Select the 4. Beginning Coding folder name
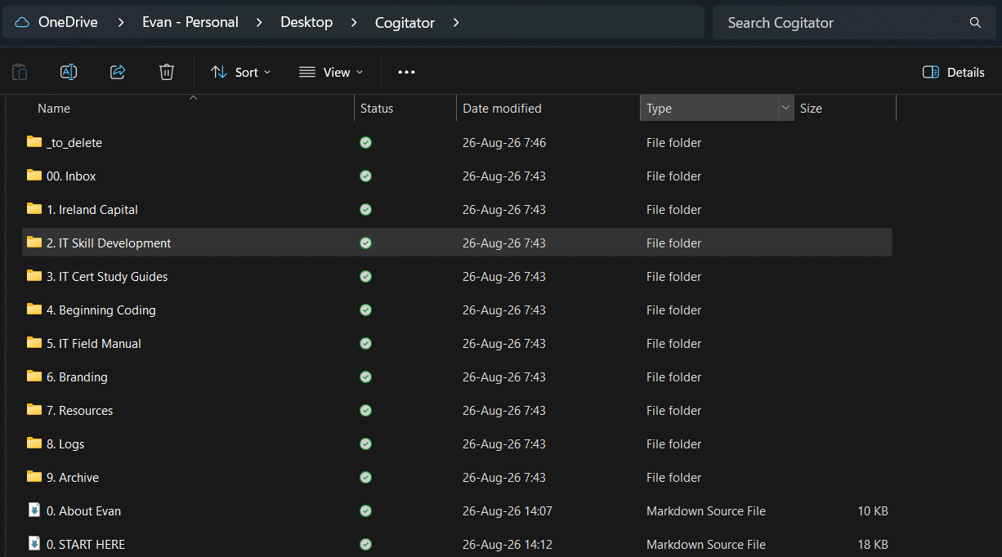This screenshot has height=557, width=1002. click(x=101, y=310)
